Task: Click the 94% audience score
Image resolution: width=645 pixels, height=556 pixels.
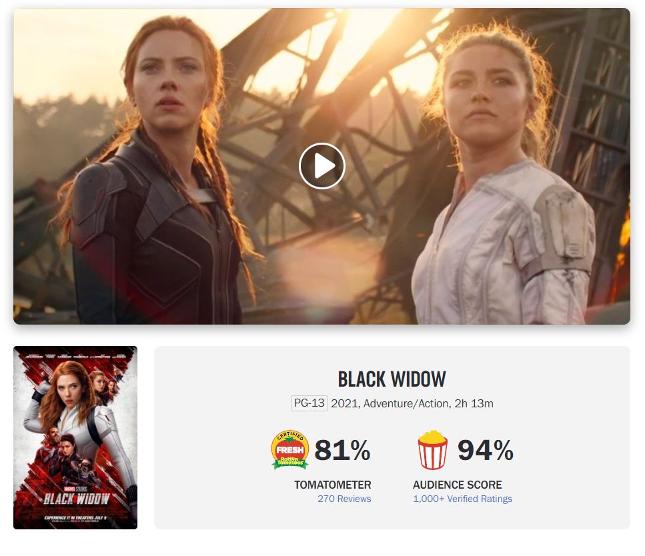Action: [486, 450]
